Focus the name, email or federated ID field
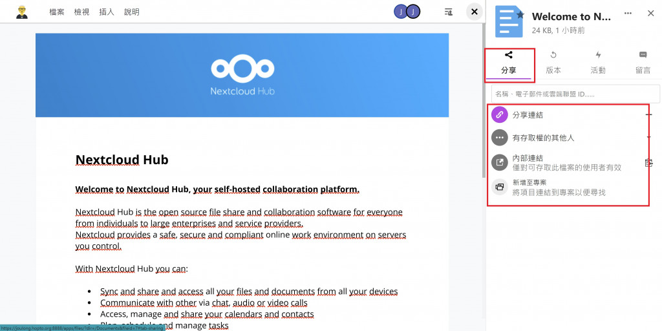 click(x=575, y=94)
